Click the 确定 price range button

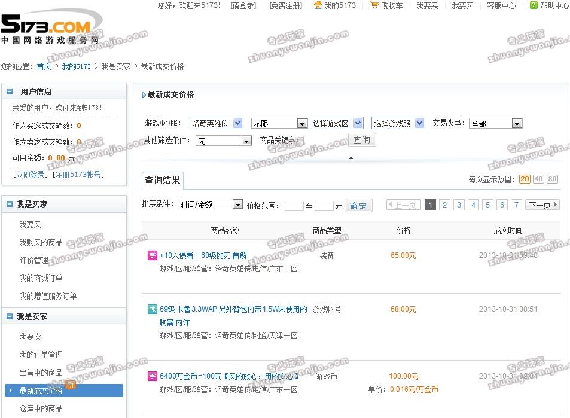[358, 206]
